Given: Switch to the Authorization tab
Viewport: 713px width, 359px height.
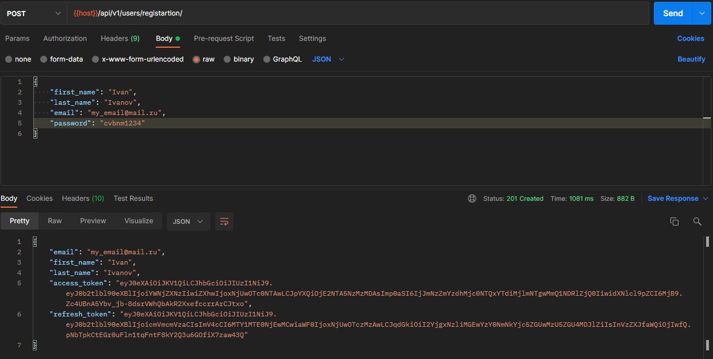Looking at the screenshot, I should pyautogui.click(x=65, y=39).
